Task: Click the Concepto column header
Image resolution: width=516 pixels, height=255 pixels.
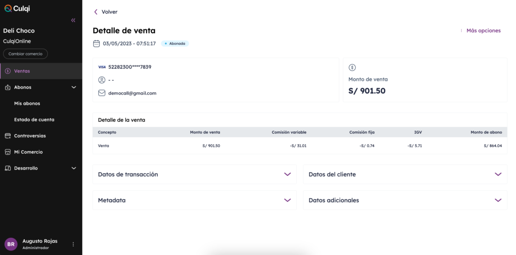Action: [107, 132]
